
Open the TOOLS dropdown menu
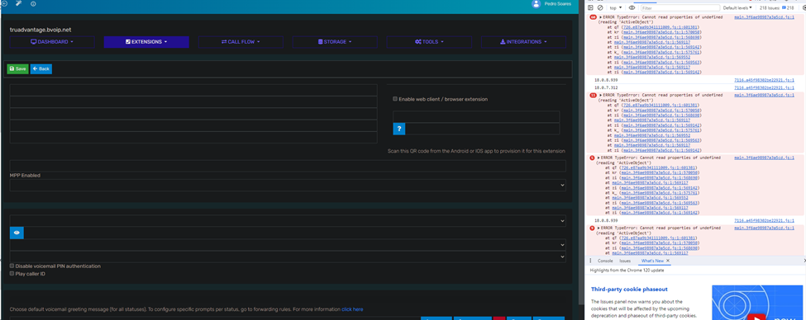(x=429, y=42)
